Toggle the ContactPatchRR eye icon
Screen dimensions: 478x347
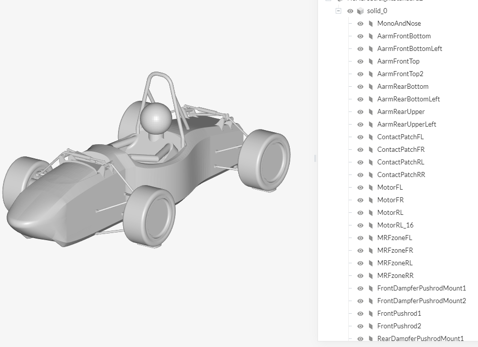point(360,175)
